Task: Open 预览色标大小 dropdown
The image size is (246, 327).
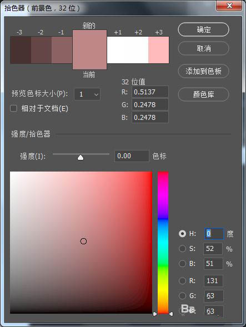Action: click(x=87, y=94)
